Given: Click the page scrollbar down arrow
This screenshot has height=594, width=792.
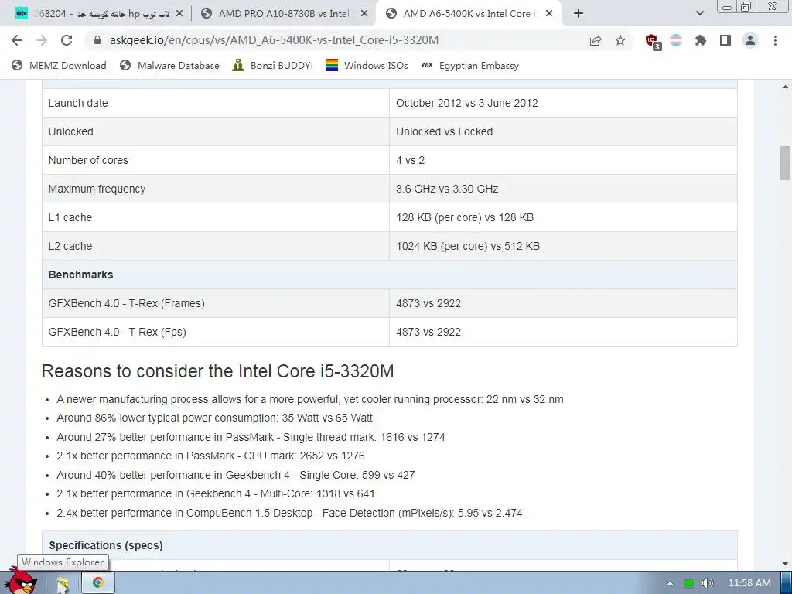Looking at the screenshot, I should coord(786,563).
